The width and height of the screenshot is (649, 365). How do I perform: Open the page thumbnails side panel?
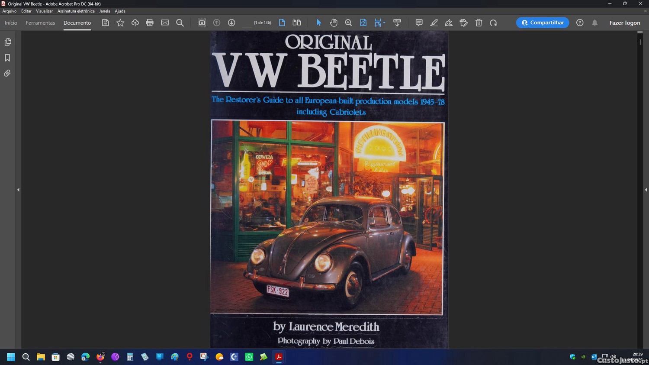(7, 42)
